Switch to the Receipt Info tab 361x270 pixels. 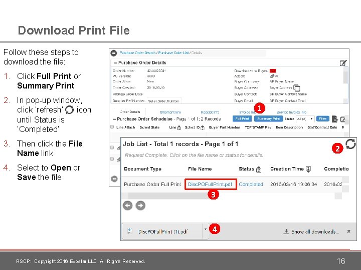coord(210,112)
